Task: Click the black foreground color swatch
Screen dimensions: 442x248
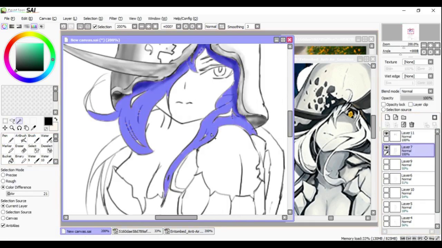Action: [x=48, y=121]
